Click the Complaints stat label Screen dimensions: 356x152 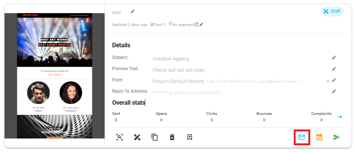(x=321, y=114)
